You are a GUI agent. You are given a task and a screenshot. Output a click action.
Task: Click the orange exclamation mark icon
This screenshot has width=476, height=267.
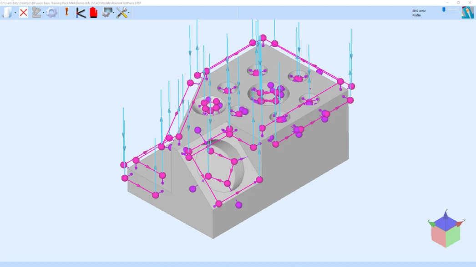click(x=67, y=12)
